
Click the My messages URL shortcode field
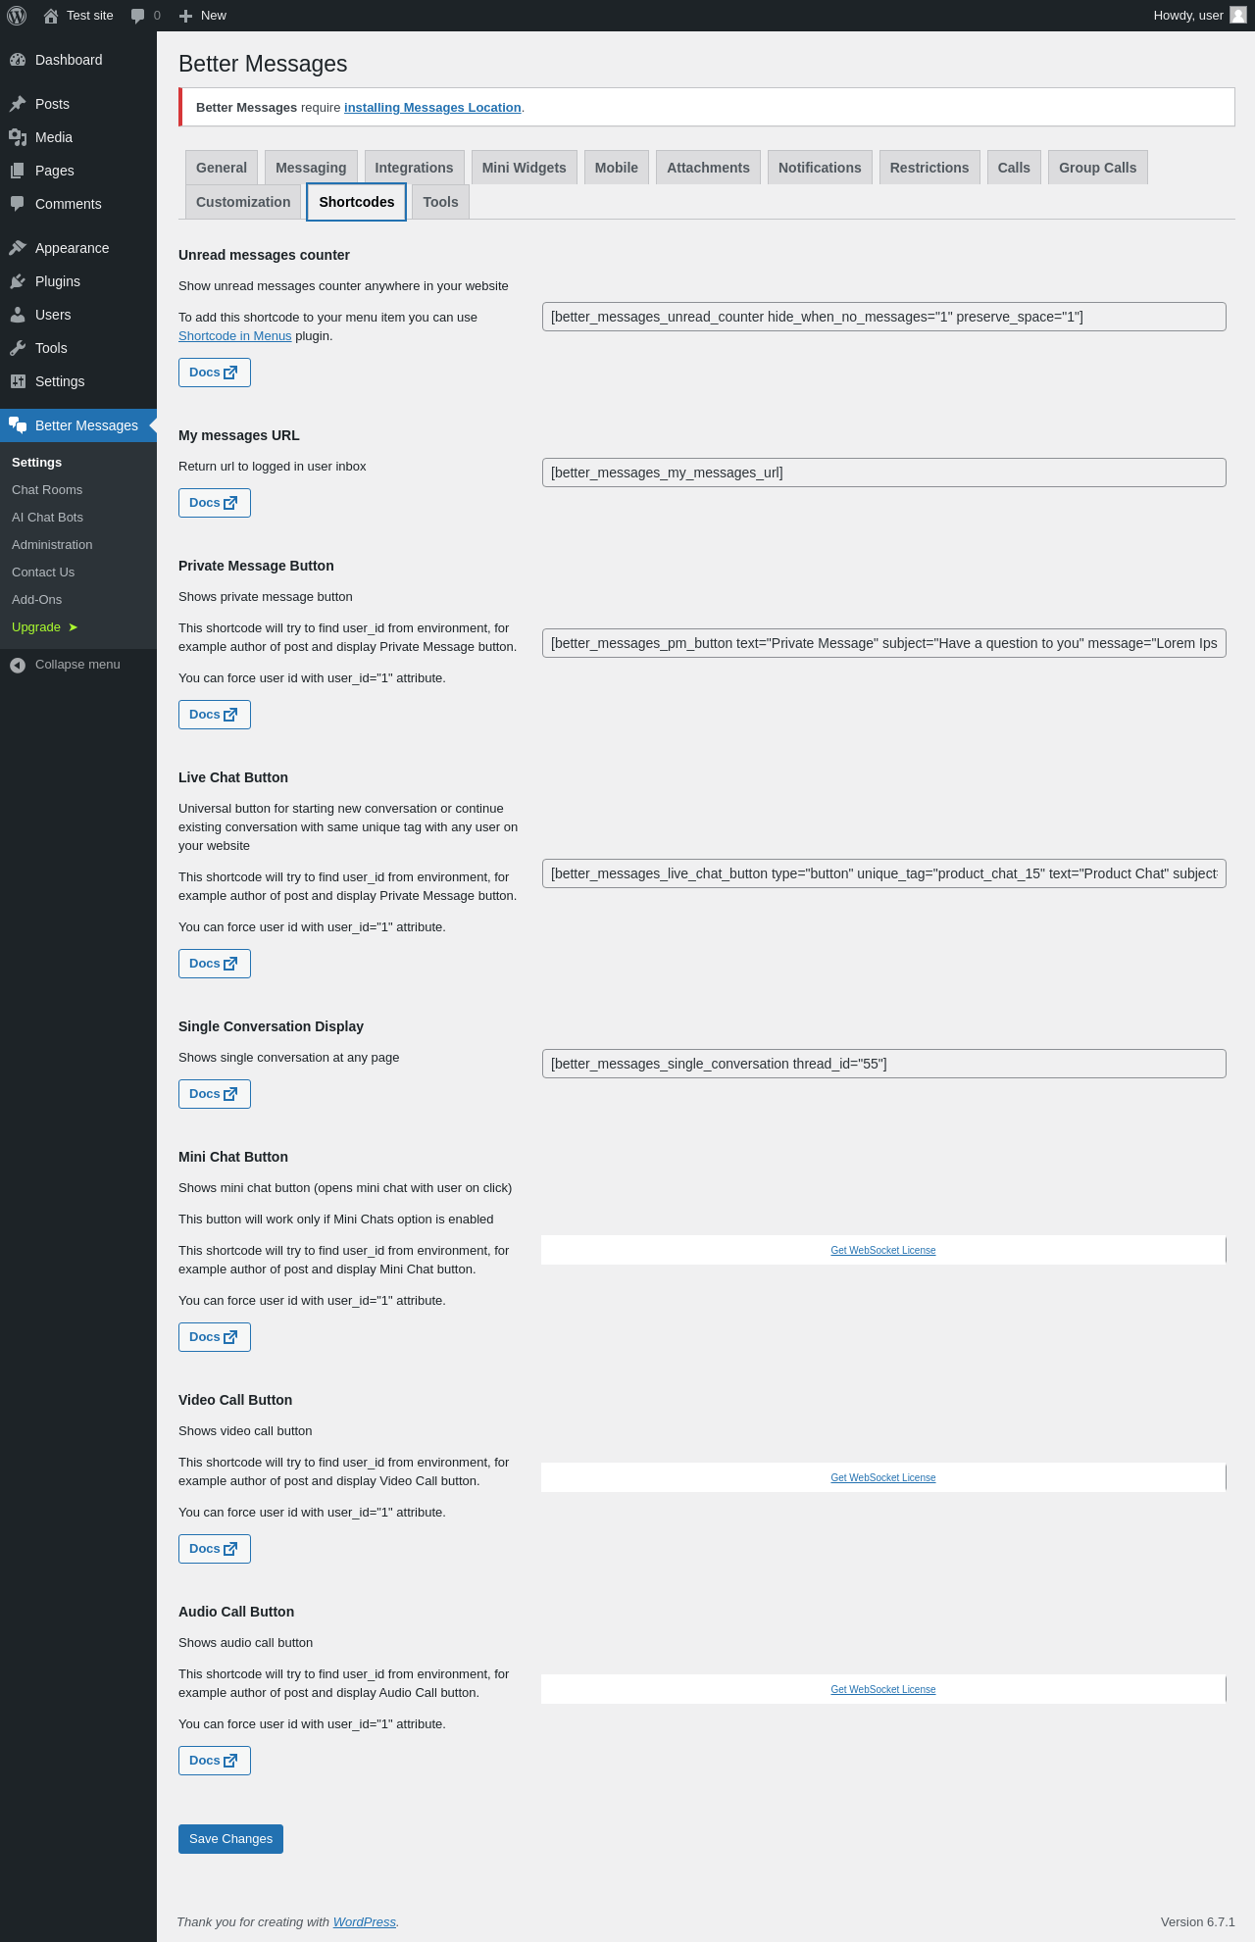pyautogui.click(x=883, y=473)
